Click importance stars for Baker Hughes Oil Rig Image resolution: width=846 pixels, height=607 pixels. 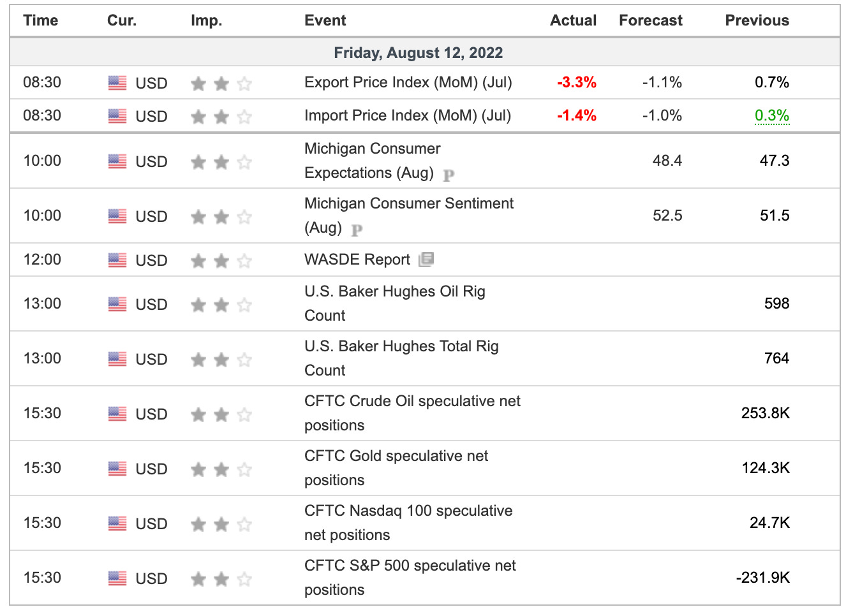point(221,305)
